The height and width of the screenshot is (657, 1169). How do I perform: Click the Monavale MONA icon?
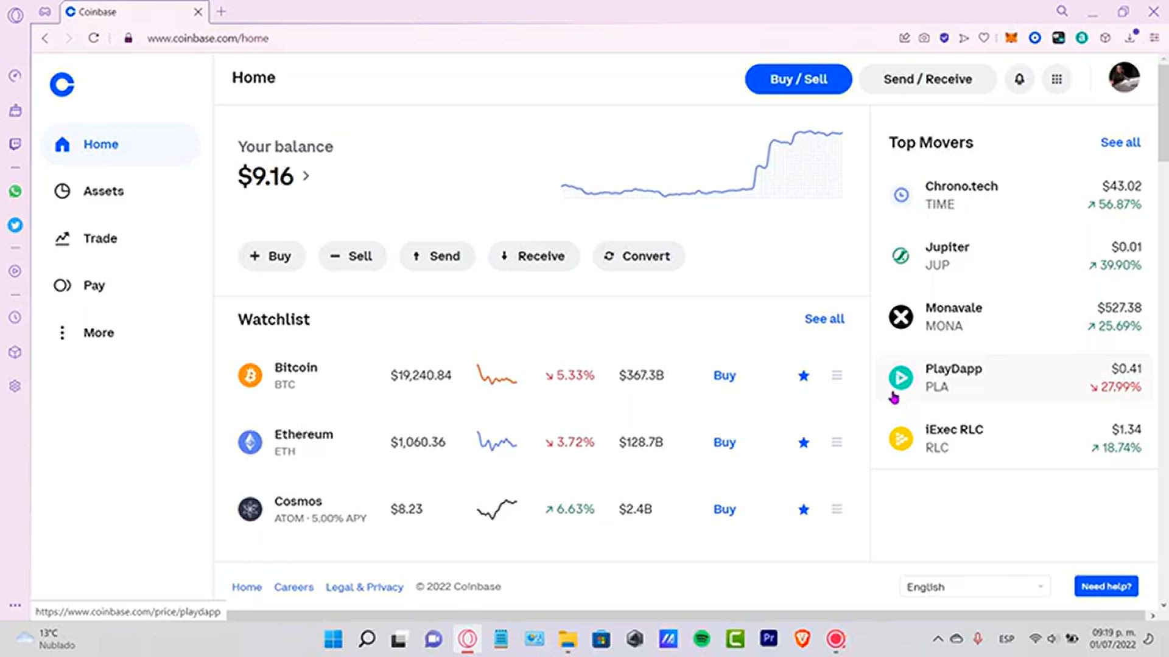point(901,316)
